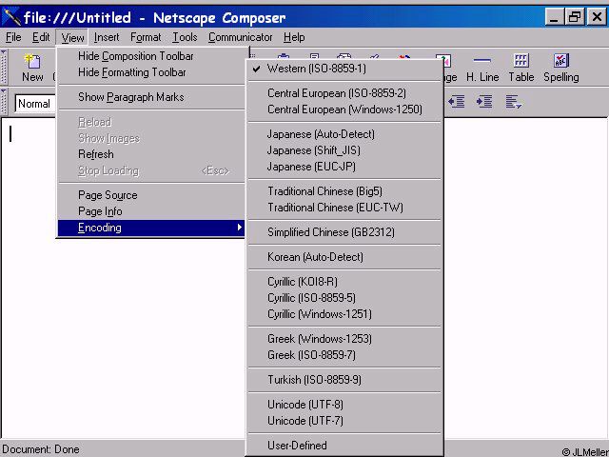Expand the Encoding submenu arrow
The height and width of the screenshot is (457, 609).
240,228
